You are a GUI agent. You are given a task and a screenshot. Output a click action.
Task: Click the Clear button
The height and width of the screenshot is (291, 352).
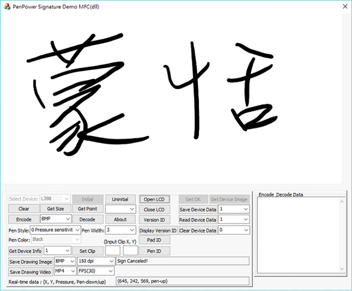click(x=24, y=209)
